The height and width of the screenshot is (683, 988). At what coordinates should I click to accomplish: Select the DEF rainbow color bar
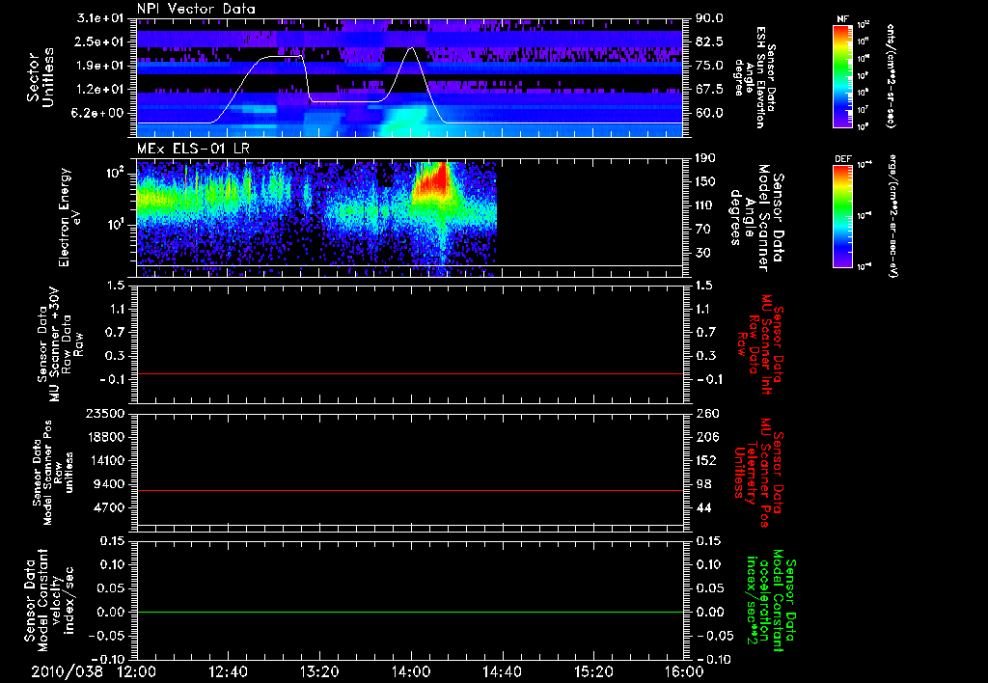[x=842, y=217]
